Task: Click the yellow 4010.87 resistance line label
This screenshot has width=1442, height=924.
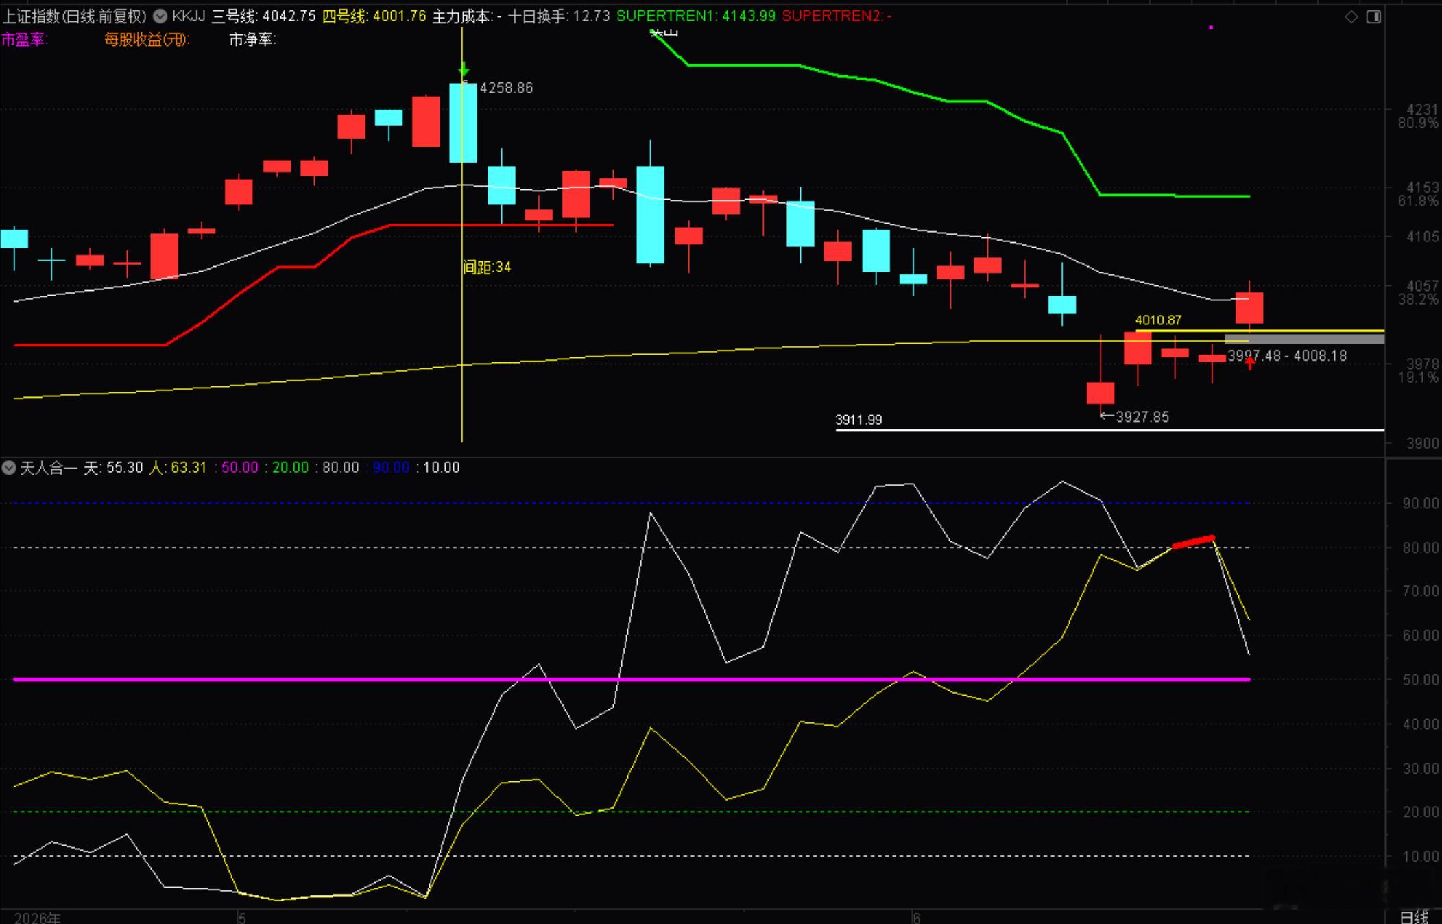Action: (1158, 320)
